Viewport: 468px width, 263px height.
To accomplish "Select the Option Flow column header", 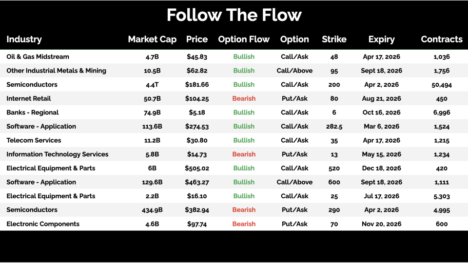I will (x=244, y=39).
